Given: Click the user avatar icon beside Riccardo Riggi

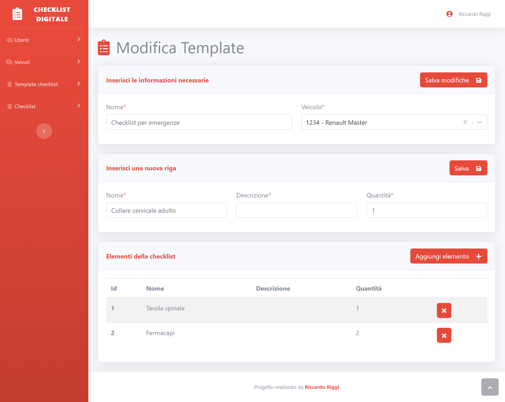Looking at the screenshot, I should click(x=449, y=14).
